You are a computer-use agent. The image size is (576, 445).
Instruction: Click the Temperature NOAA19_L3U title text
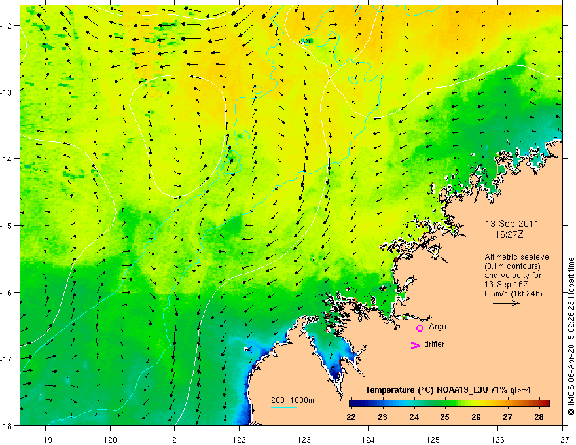coord(448,390)
